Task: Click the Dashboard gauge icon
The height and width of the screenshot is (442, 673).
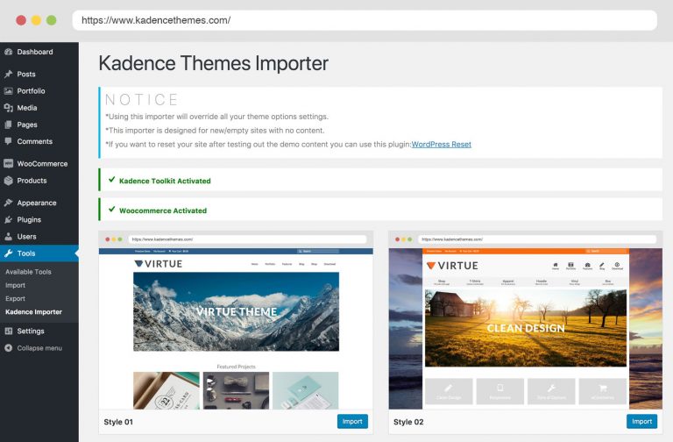Action: (8, 52)
